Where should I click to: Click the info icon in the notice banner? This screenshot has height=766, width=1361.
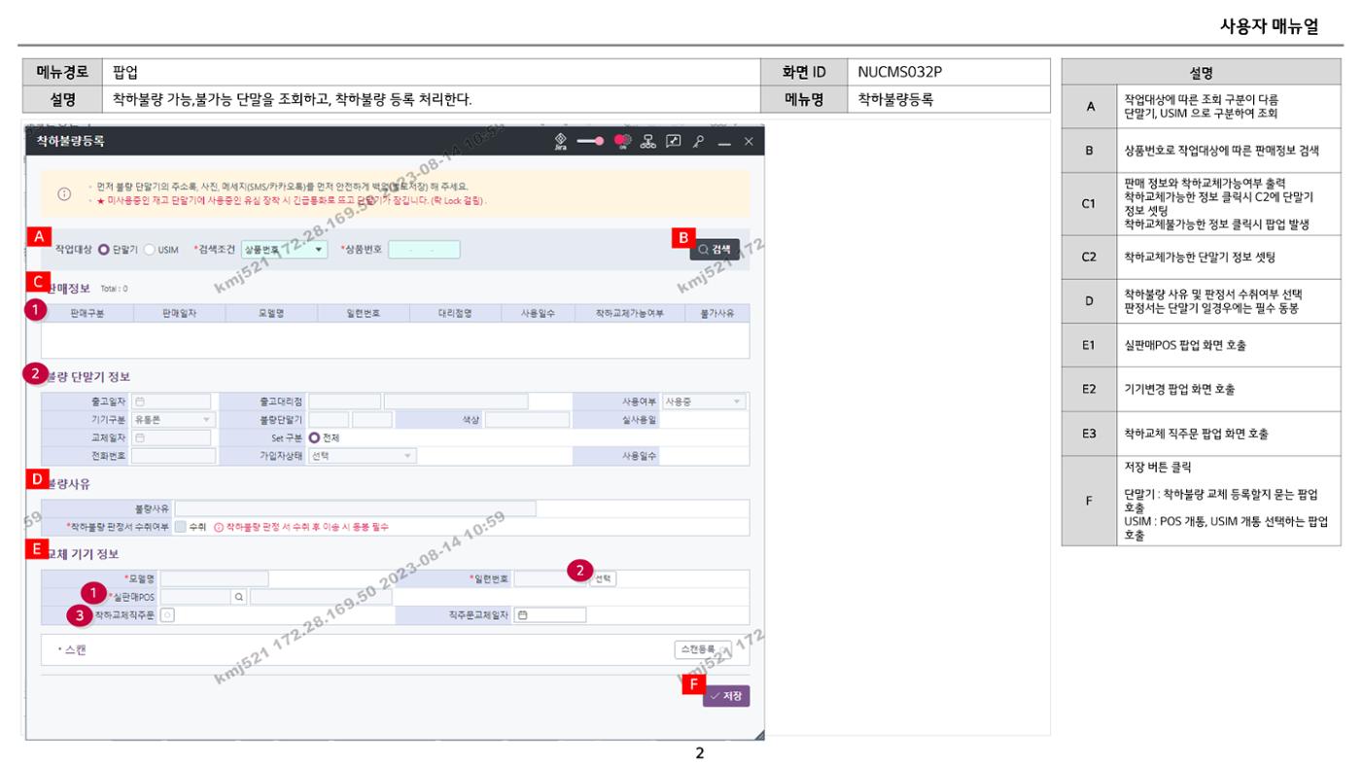(65, 193)
